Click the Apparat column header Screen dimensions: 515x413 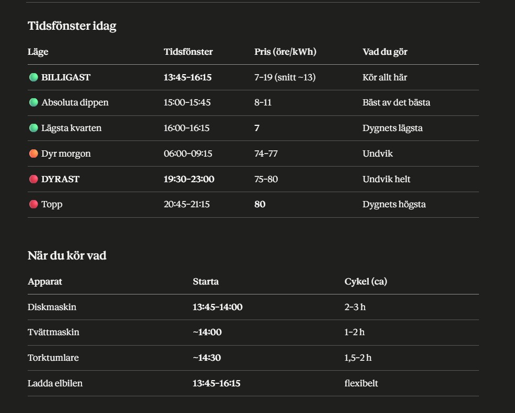[45, 281]
